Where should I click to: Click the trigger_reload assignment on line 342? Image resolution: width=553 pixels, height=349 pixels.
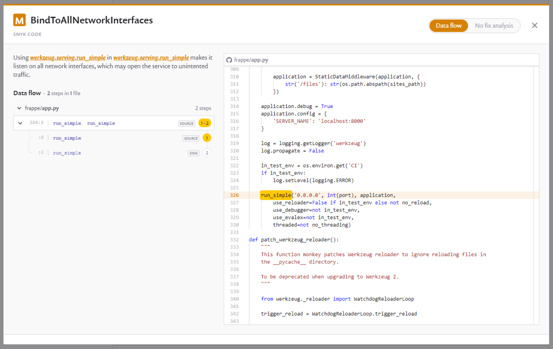339,314
